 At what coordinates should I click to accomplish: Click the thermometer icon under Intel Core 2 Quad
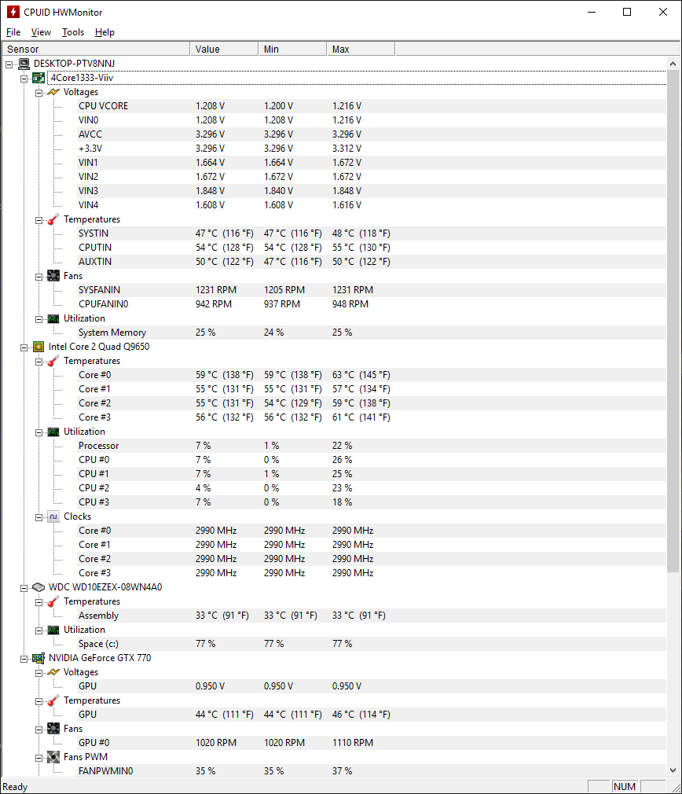(x=53, y=361)
